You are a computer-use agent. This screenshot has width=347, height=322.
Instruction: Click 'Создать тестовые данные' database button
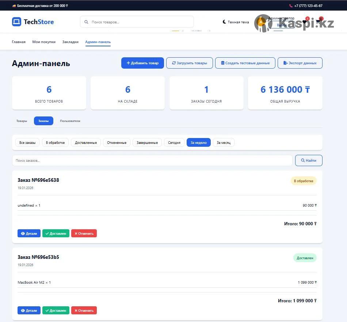245,63
